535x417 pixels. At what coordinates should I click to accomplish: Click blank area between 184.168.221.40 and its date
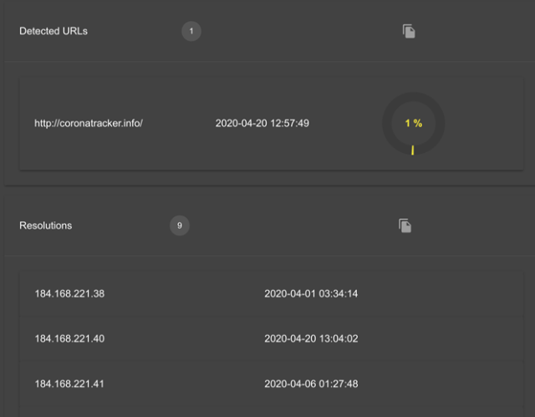point(184,338)
